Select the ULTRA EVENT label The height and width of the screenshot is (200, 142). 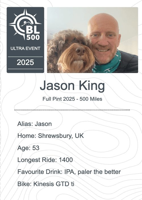click(25, 49)
